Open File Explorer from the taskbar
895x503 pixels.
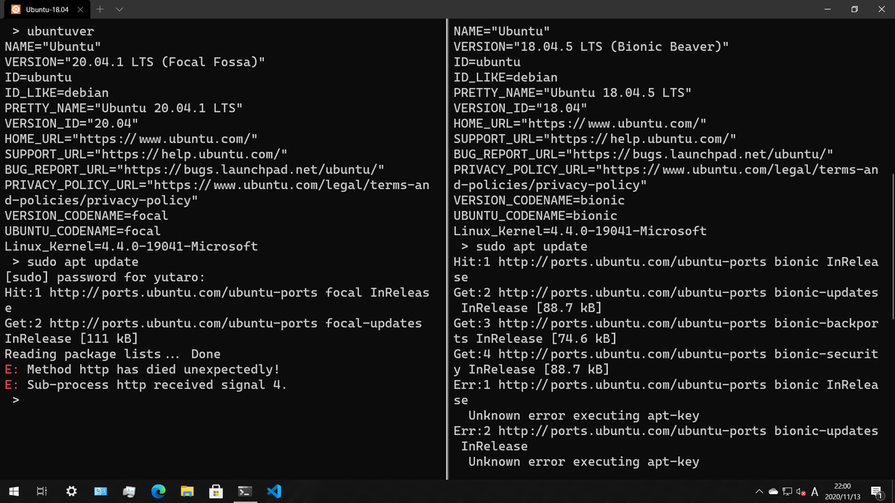186,491
